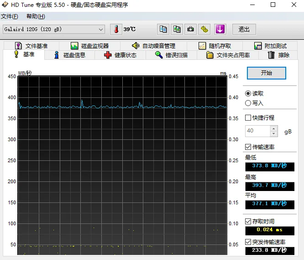
Task: Open the 磁盘监视器 tab
Action: coord(89,46)
